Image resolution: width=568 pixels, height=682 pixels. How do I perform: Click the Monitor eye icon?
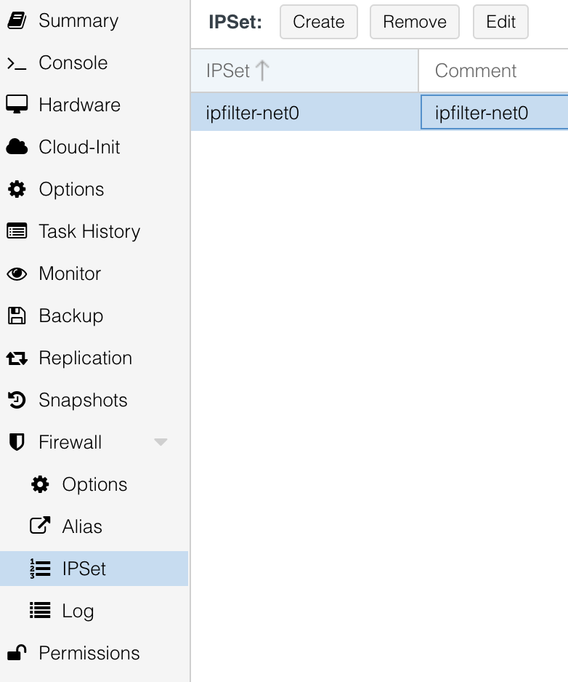[x=17, y=274]
